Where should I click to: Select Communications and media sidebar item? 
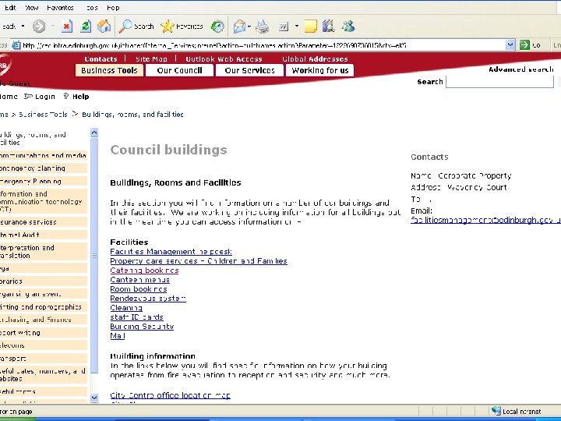click(44, 155)
